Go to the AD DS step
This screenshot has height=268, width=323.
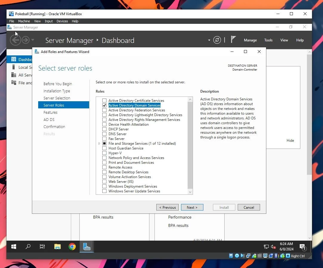point(49,119)
